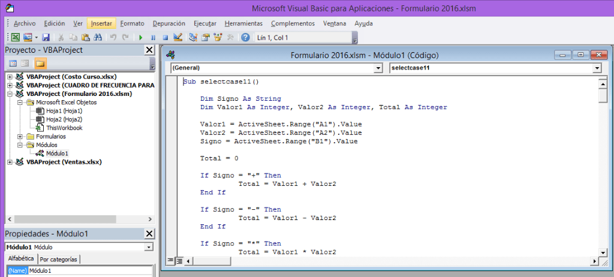
Task: Click the Paste clipboard icon
Action: 86,38
